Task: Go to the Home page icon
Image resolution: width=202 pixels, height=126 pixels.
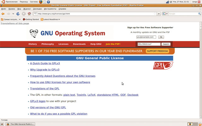Action: [29, 14]
